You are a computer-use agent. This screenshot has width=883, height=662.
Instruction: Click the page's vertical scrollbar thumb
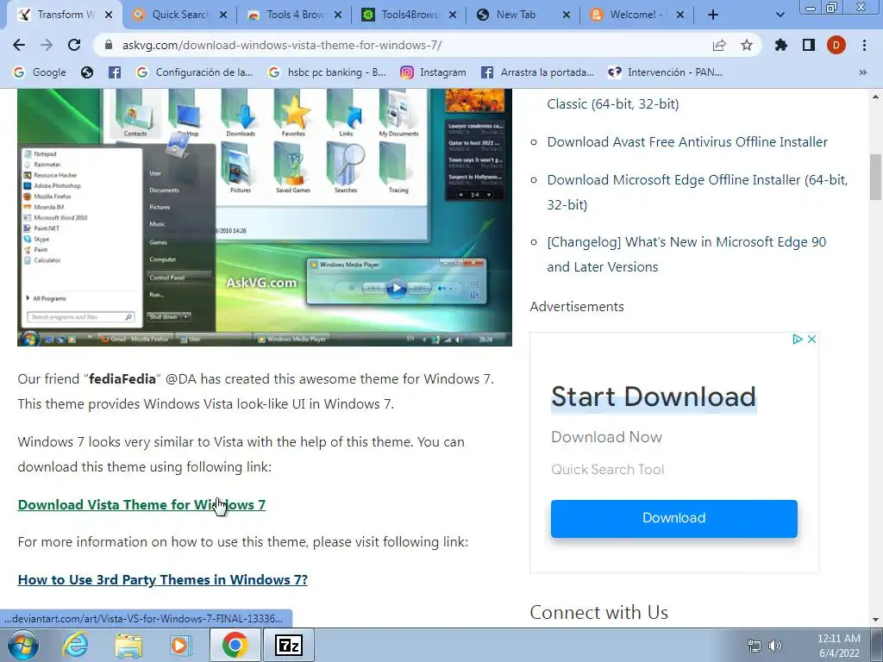click(x=875, y=177)
